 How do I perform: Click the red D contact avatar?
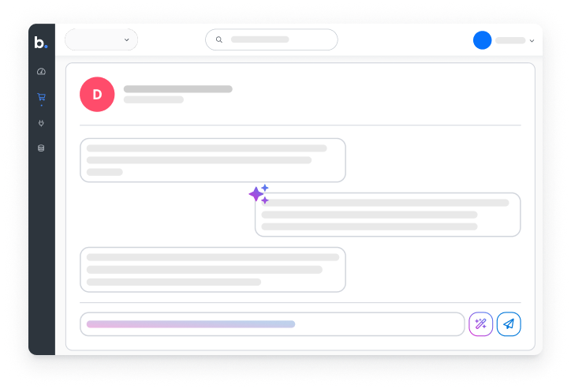pos(97,95)
